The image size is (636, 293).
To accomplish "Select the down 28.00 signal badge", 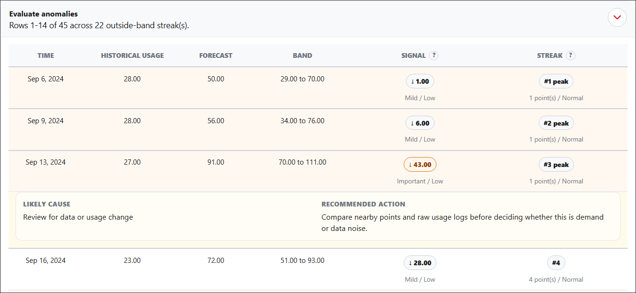I will click(x=420, y=263).
